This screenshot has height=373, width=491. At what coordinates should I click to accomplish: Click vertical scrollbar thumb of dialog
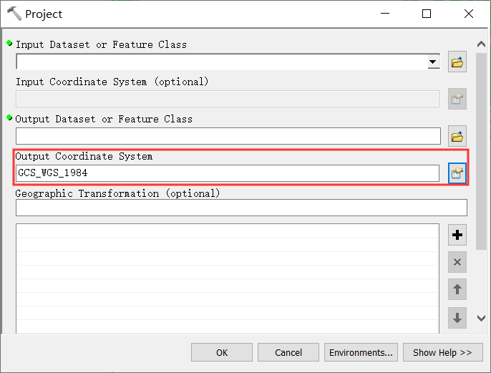(x=481, y=152)
